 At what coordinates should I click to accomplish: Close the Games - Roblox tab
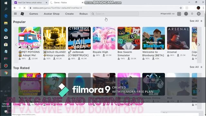82,3
